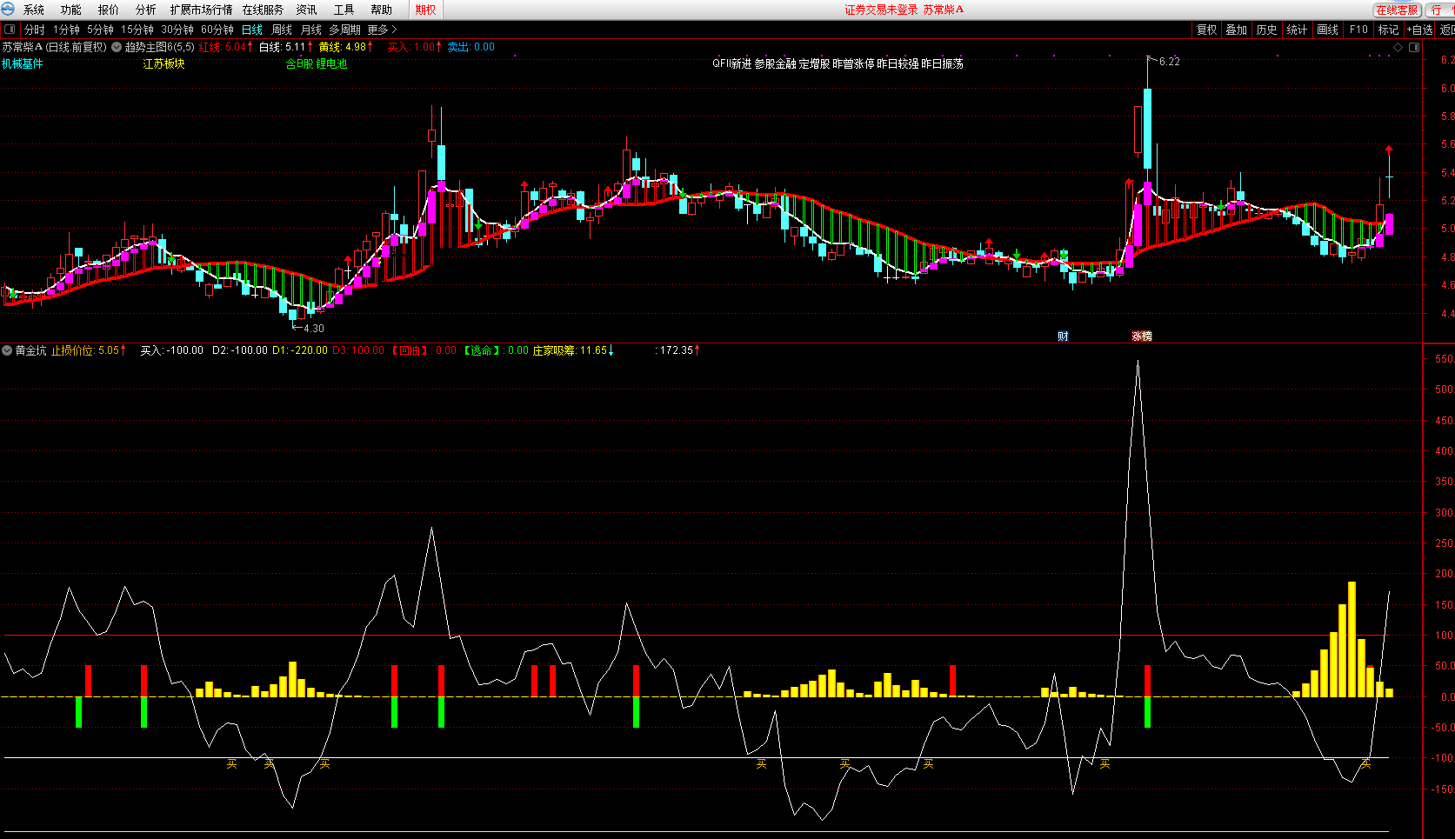Screen dimensions: 1455x839
Task: Click 证券交易未登录 login text
Action: (881, 10)
